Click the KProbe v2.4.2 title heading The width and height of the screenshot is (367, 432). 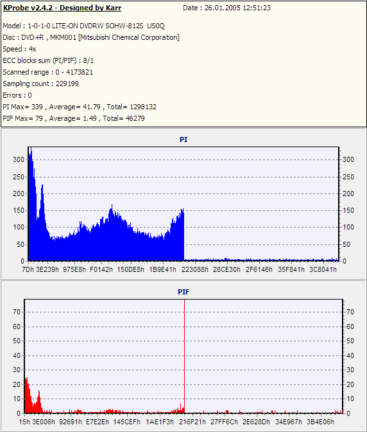62,8
